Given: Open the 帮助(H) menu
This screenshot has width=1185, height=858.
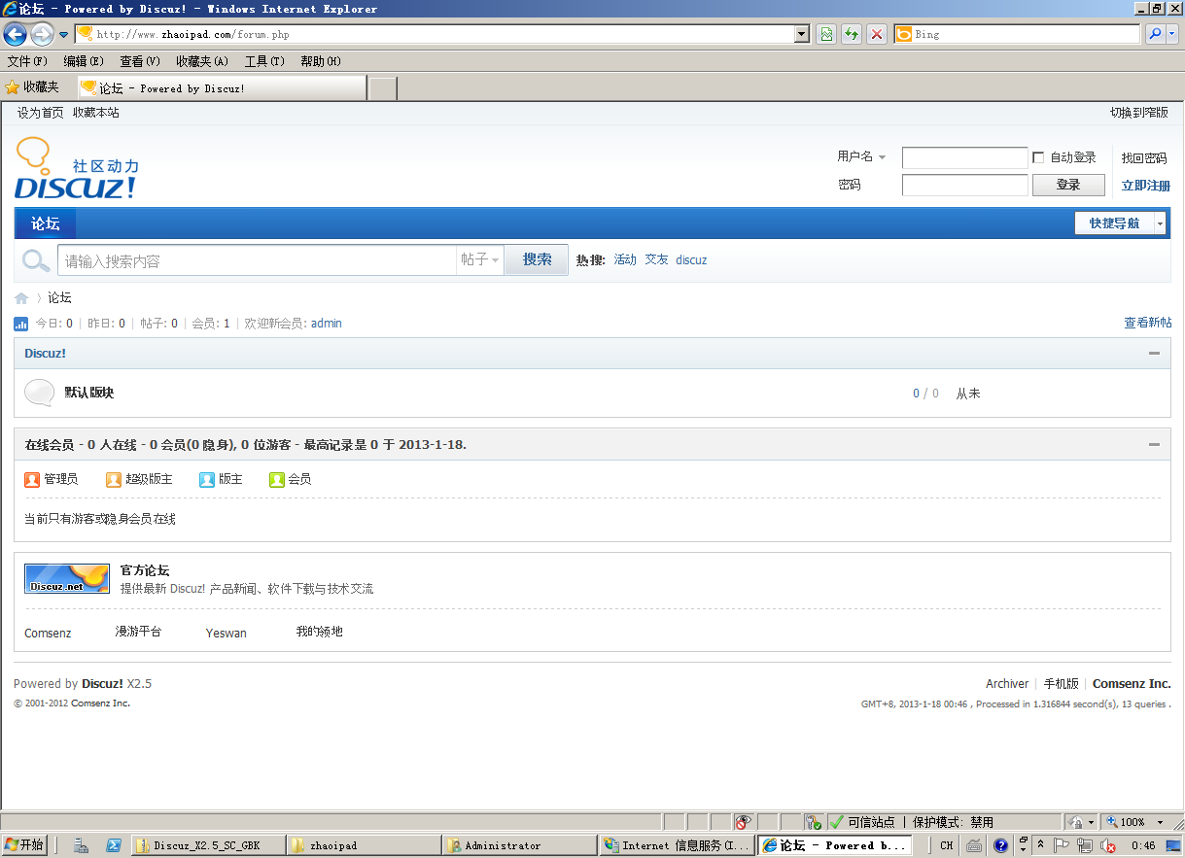Looking at the screenshot, I should (321, 61).
